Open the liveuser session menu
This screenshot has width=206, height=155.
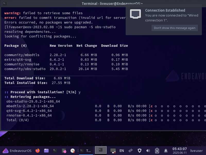point(196,151)
